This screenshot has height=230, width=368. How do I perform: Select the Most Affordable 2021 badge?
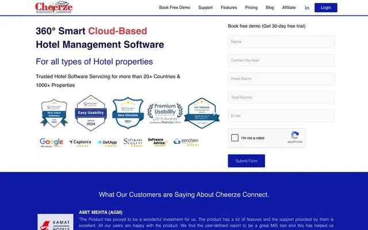[128, 113]
